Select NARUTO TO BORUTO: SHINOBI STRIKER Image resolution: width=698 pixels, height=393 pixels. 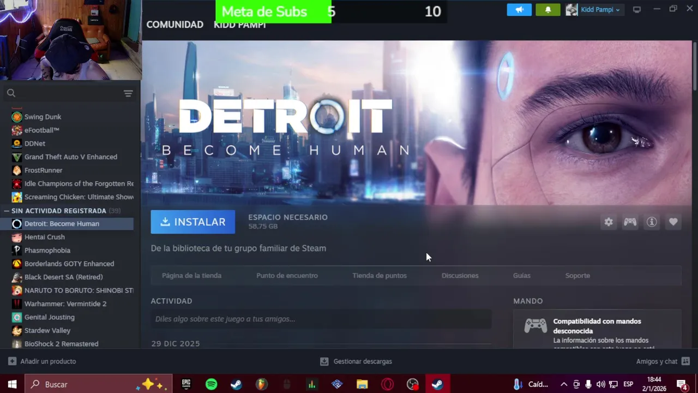[x=79, y=290]
